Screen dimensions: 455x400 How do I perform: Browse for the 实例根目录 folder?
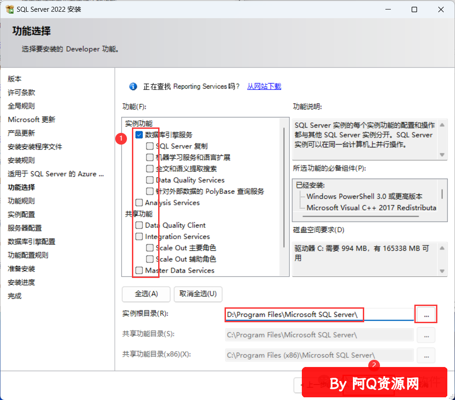[x=426, y=315]
